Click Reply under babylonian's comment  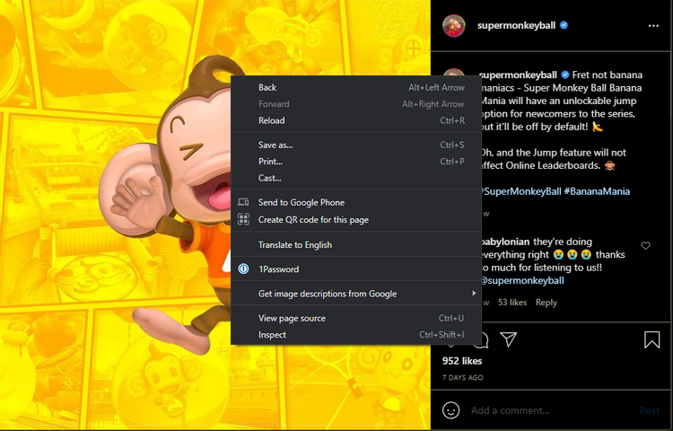[x=546, y=303]
